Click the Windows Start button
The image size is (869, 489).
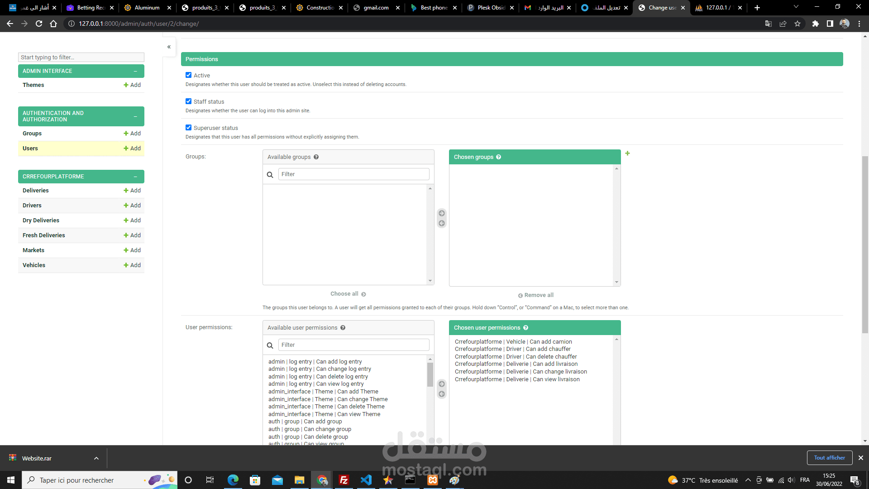[x=11, y=480]
